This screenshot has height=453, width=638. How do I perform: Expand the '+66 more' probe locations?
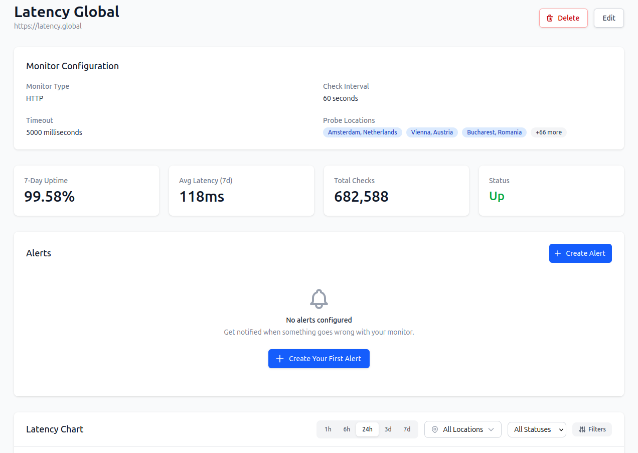point(548,132)
